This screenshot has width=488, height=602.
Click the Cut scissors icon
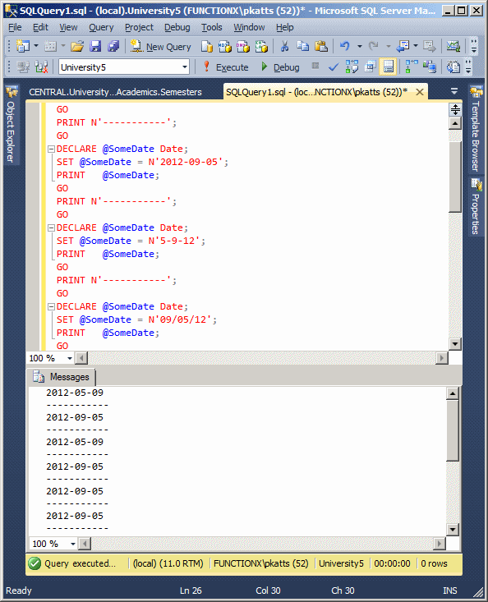tap(284, 47)
